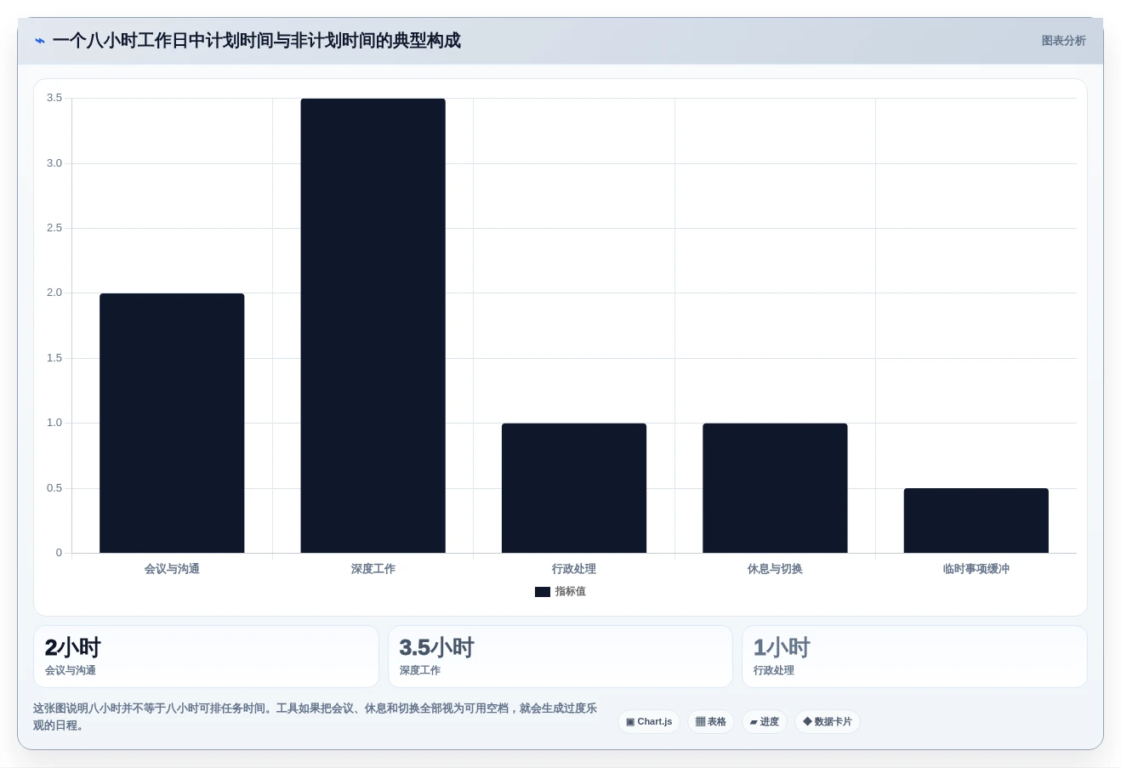The height and width of the screenshot is (768, 1121).
Task: Click the 临时事项缓冲 bar in the chart
Action: pyautogui.click(x=976, y=521)
